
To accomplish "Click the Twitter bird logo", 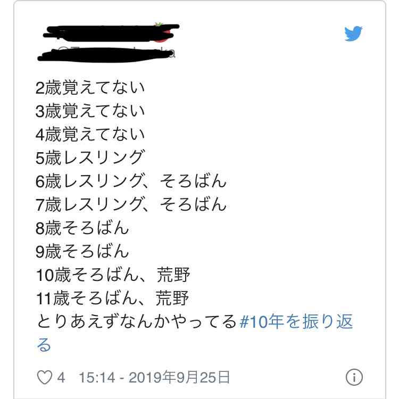I will click(x=353, y=33).
